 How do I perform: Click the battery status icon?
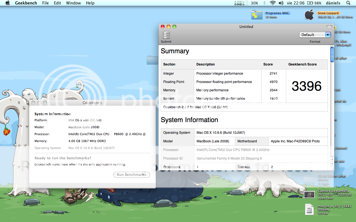pos(310,3)
